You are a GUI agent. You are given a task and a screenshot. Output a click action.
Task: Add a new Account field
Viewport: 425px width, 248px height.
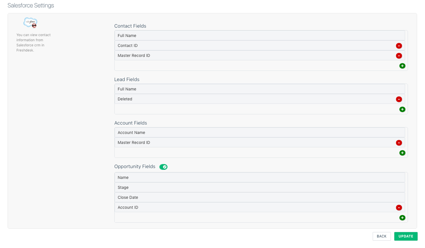point(402,153)
